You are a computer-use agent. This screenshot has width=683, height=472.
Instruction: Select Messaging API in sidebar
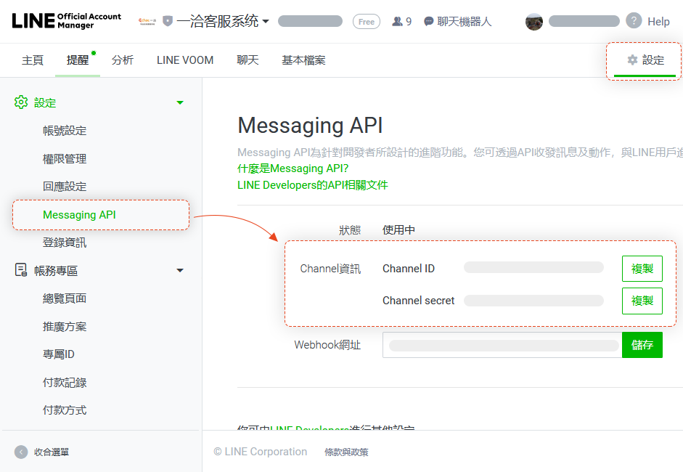click(x=79, y=215)
